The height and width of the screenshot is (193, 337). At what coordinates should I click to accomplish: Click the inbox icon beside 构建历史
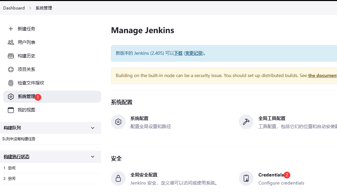tap(11, 56)
